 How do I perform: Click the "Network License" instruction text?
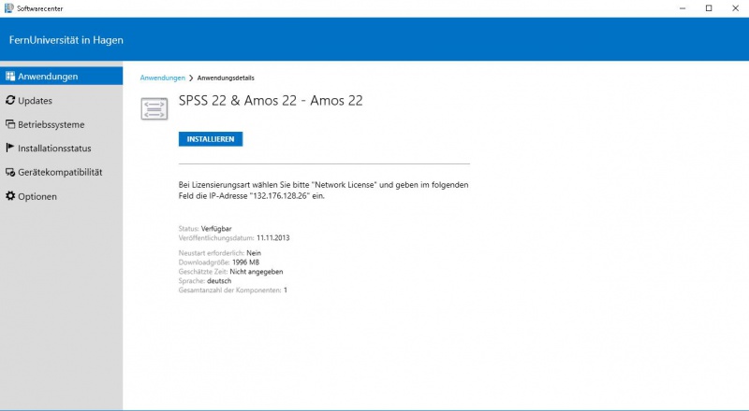tap(344, 185)
